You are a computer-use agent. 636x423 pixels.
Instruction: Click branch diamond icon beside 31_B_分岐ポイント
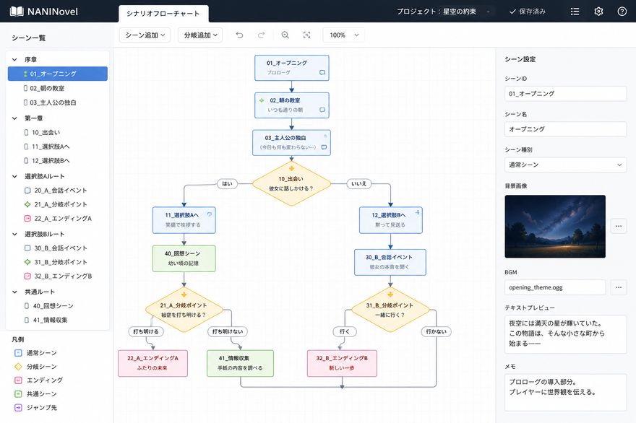(x=27, y=262)
